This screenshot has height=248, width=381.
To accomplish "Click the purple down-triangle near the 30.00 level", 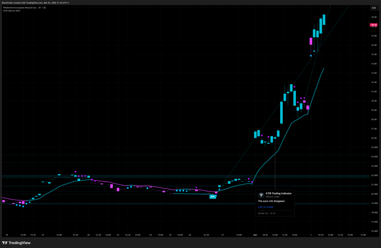I will (x=304, y=98).
